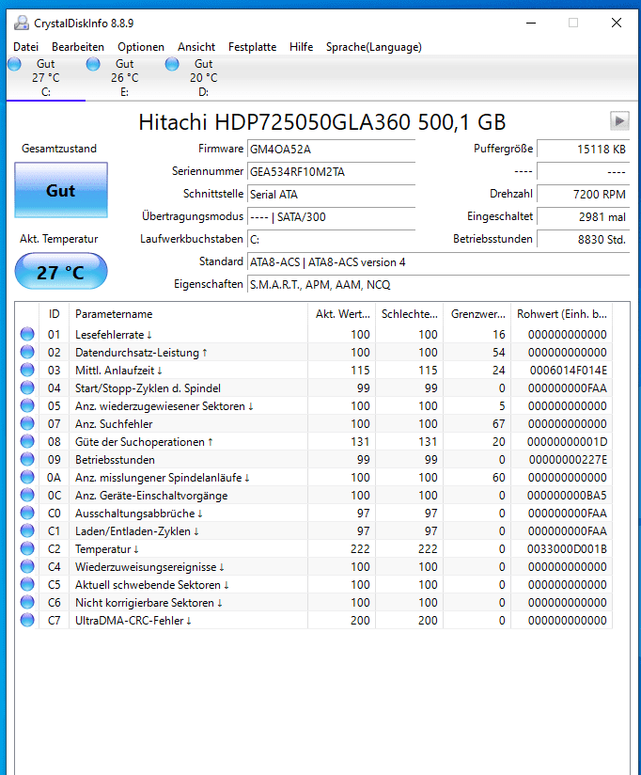641x775 pixels.
Task: Click status icon of Datendurchsatz-Leistung row
Action: (27, 352)
